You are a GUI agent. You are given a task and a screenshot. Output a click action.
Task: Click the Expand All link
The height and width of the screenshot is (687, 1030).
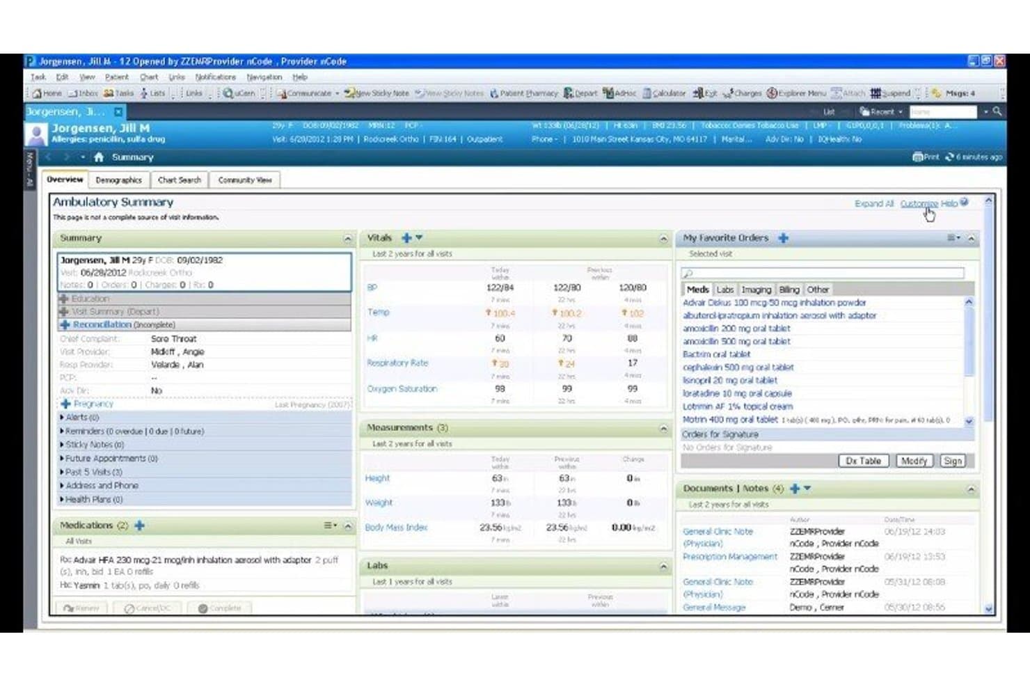pyautogui.click(x=874, y=204)
